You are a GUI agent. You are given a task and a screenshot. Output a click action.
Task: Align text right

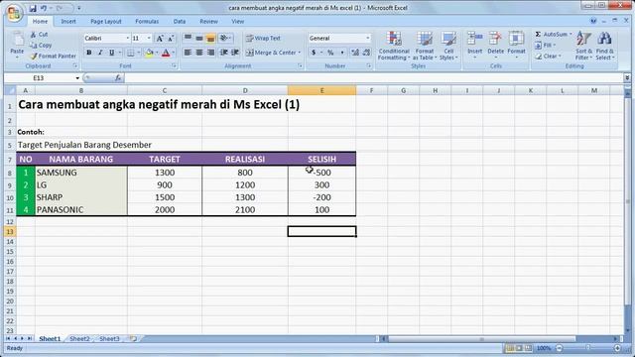coord(210,53)
